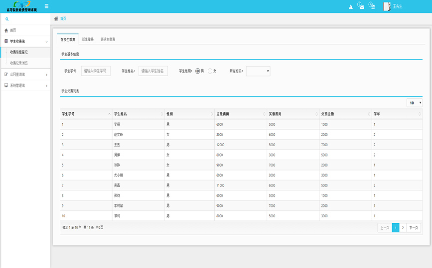Screen dimensions: 432x268
Task: Sort table by 欠费金额 column header
Action: pos(345,114)
